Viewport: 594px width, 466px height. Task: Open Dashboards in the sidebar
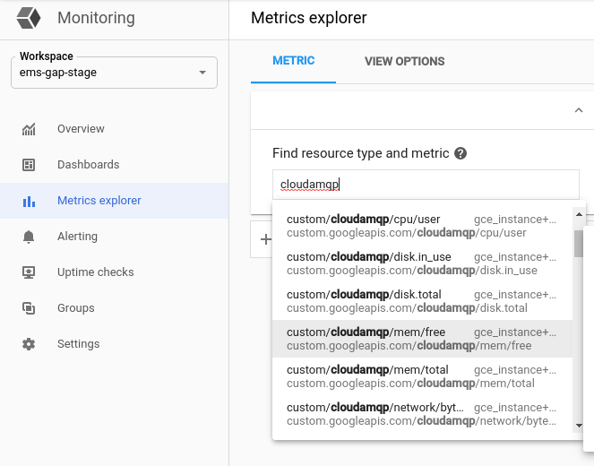[114, 164]
